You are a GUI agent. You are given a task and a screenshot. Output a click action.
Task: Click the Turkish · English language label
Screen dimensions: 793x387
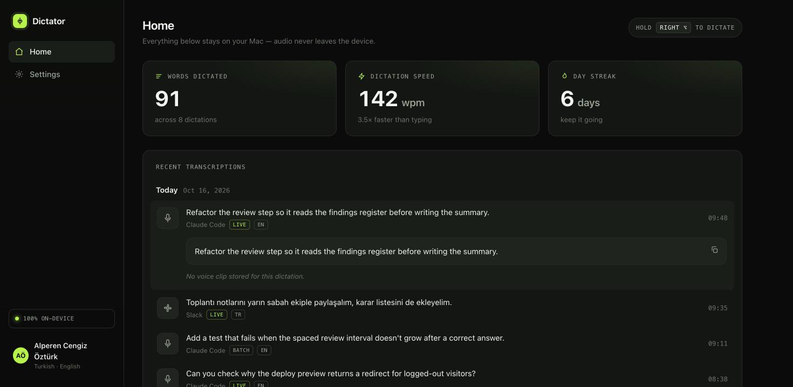coord(57,367)
